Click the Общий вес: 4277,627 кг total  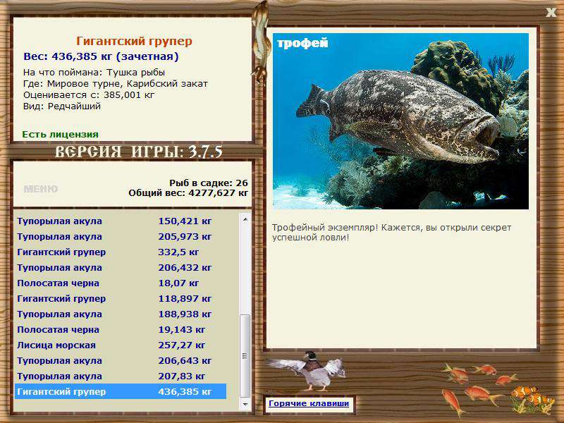(x=188, y=192)
